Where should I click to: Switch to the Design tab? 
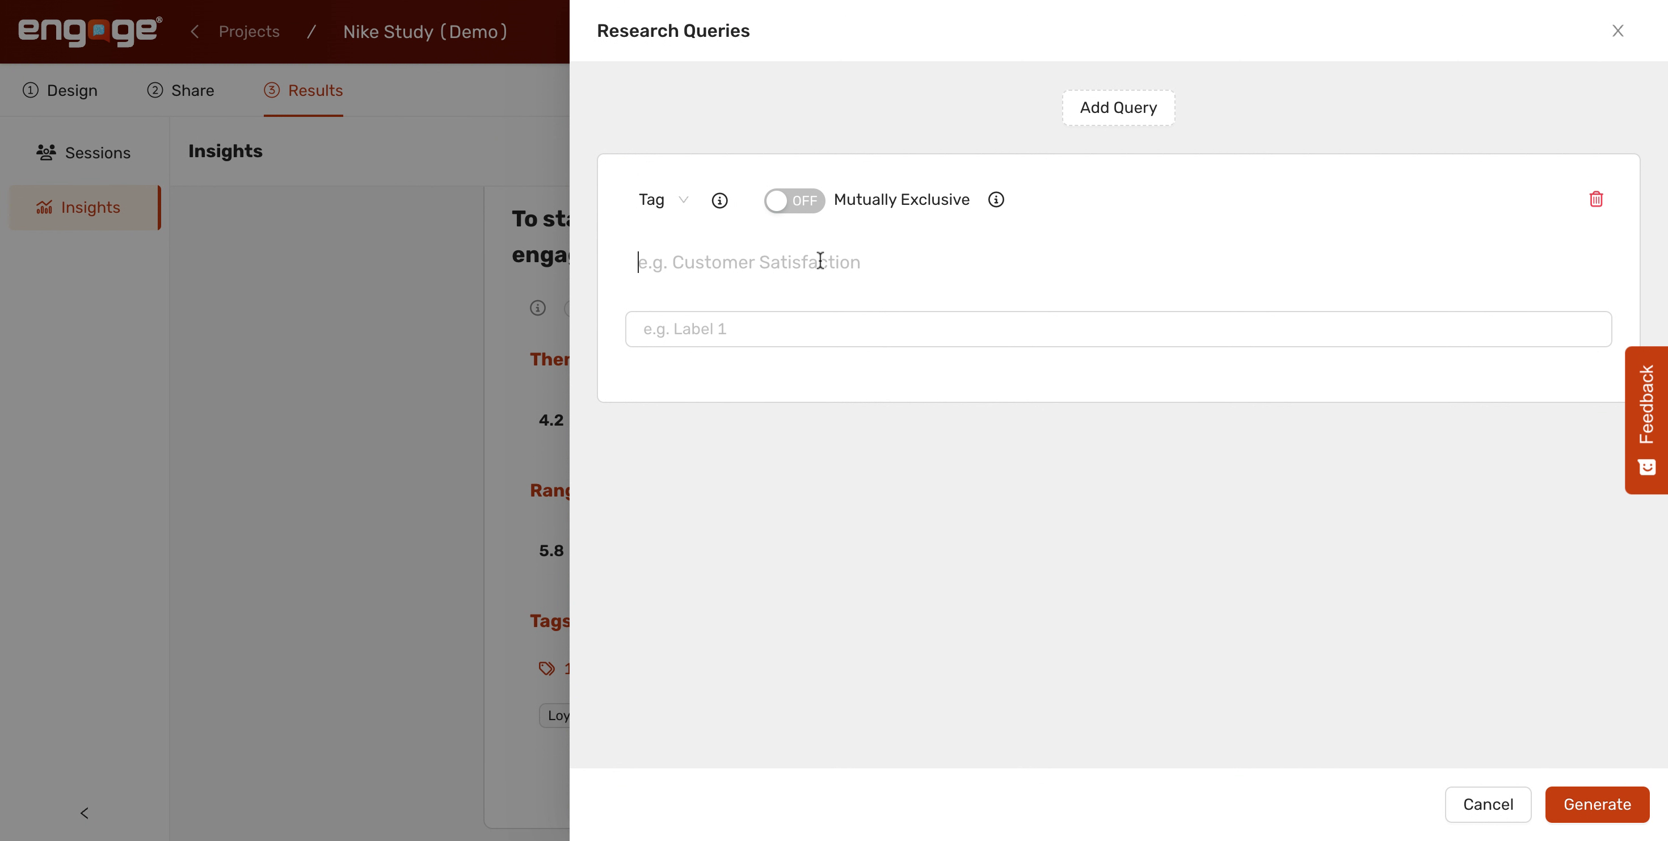pyautogui.click(x=60, y=90)
